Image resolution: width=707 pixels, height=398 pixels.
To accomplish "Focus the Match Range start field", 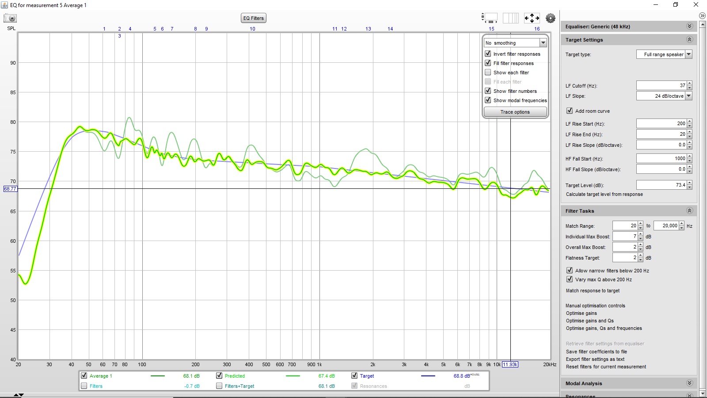I will coord(625,226).
